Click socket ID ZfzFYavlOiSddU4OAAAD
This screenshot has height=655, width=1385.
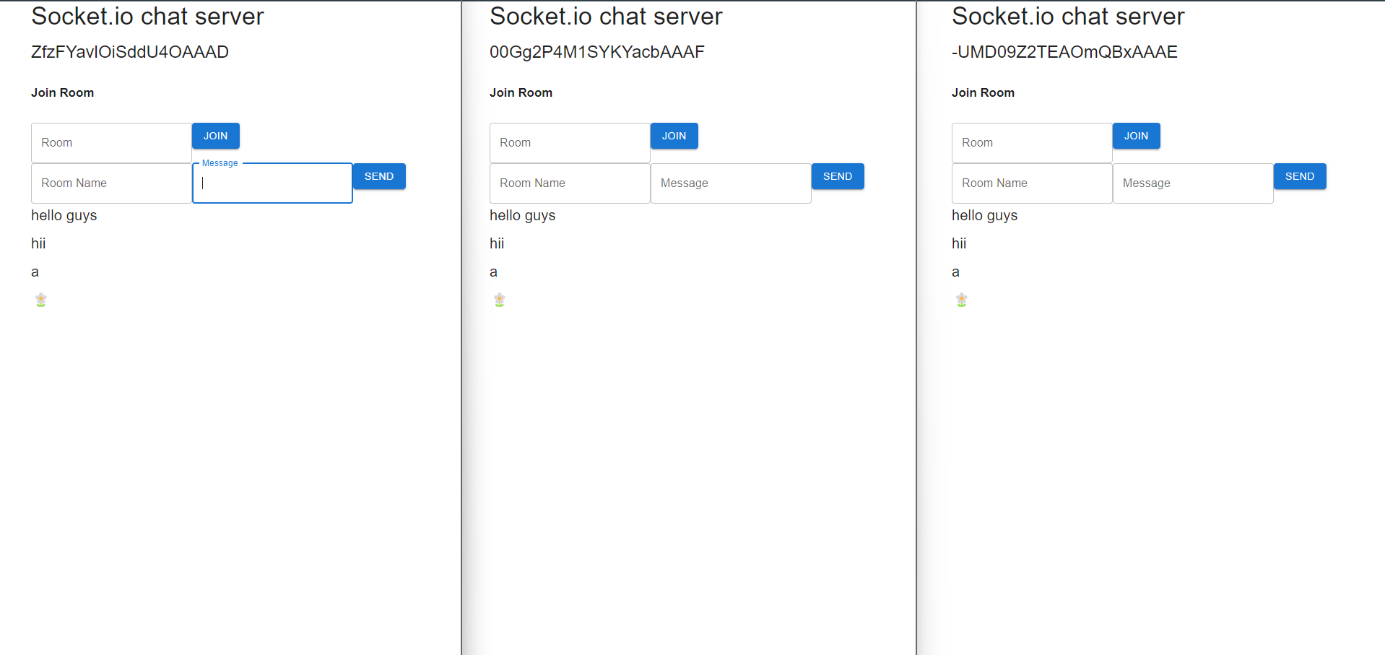click(x=130, y=52)
